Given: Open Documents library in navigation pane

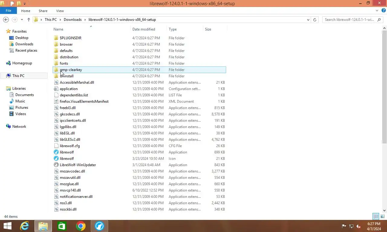Looking at the screenshot, I should pyautogui.click(x=24, y=95).
